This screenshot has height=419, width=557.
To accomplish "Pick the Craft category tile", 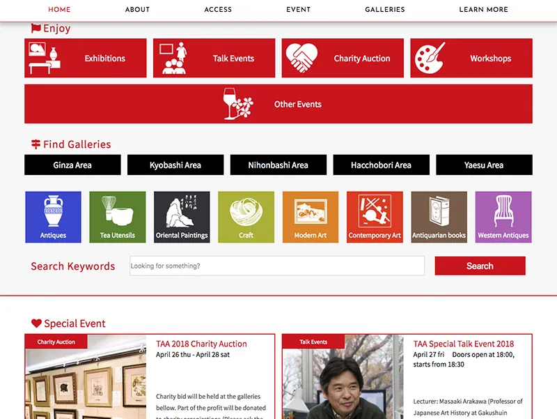I will (246, 217).
